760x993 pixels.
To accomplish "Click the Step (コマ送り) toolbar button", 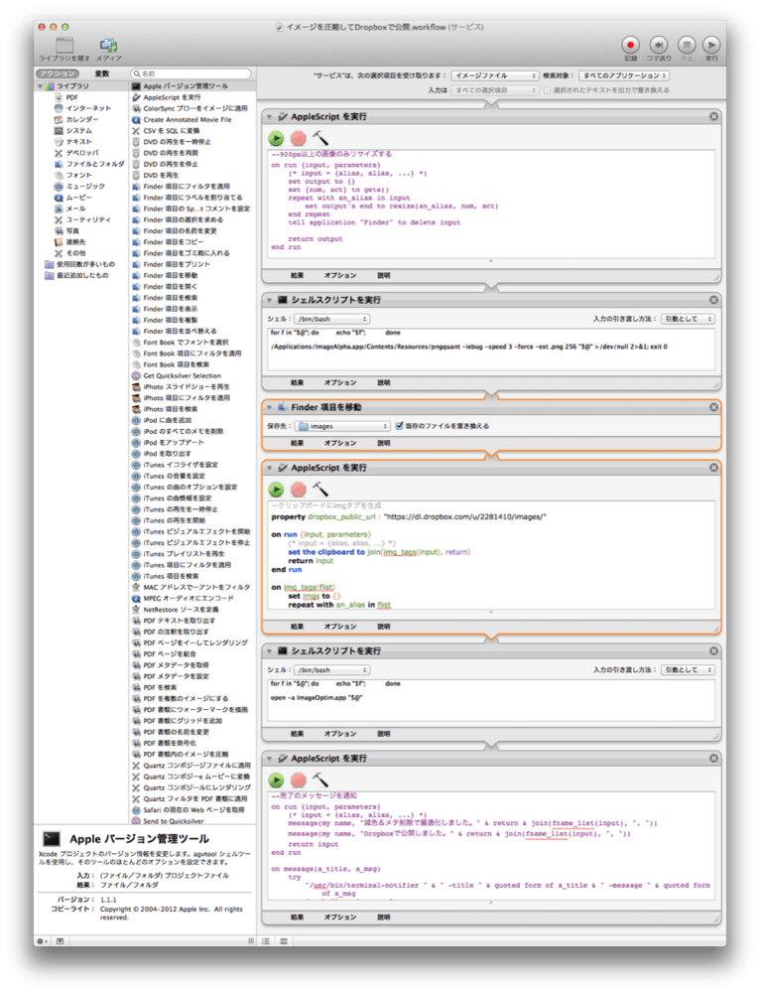I will click(658, 45).
